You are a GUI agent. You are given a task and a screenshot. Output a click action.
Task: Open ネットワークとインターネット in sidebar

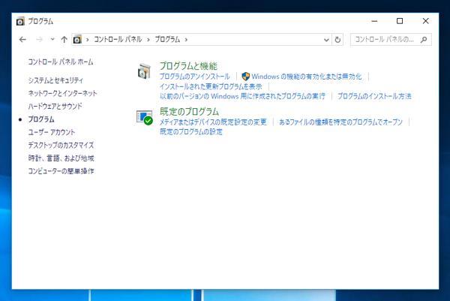[62, 93]
